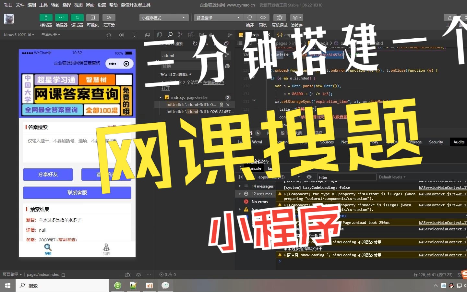Open the 小程序模式 mode dropdown

[x=164, y=18]
